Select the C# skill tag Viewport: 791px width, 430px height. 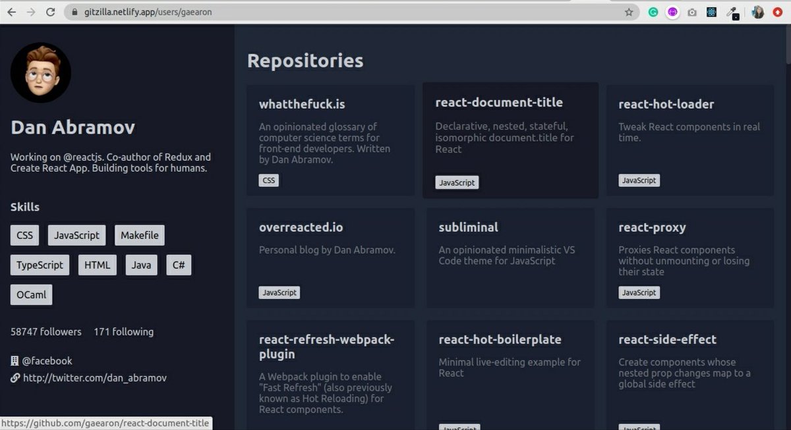point(179,265)
